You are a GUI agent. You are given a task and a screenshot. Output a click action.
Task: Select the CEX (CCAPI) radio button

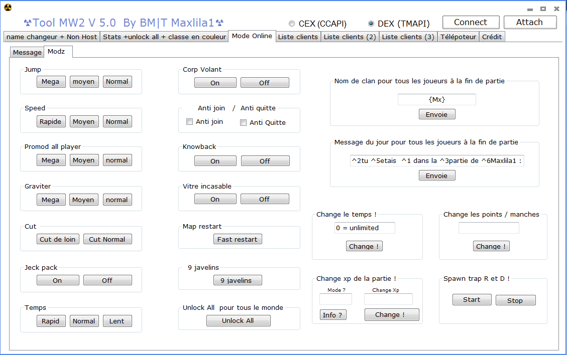tap(292, 24)
